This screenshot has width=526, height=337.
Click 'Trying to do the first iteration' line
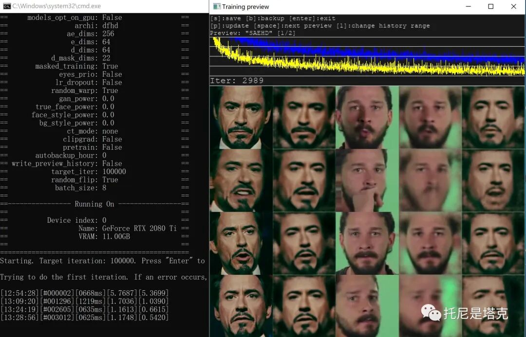[104, 277]
